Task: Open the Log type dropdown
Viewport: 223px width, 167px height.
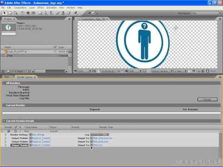Action: (x=100, y=135)
